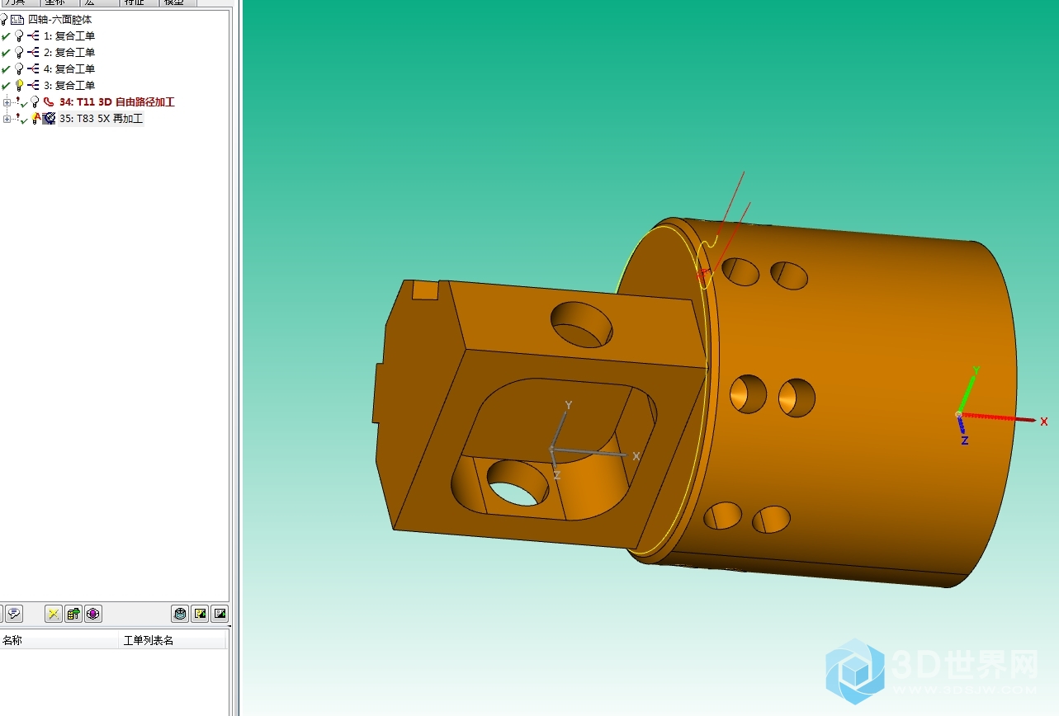Viewport: 1059px width, 716px height.
Task: Toggle yellow light bulb of job 35: T83
Action: [x=35, y=118]
